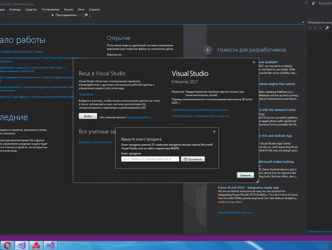Open the feedback icon in the title bar

click(x=314, y=3)
